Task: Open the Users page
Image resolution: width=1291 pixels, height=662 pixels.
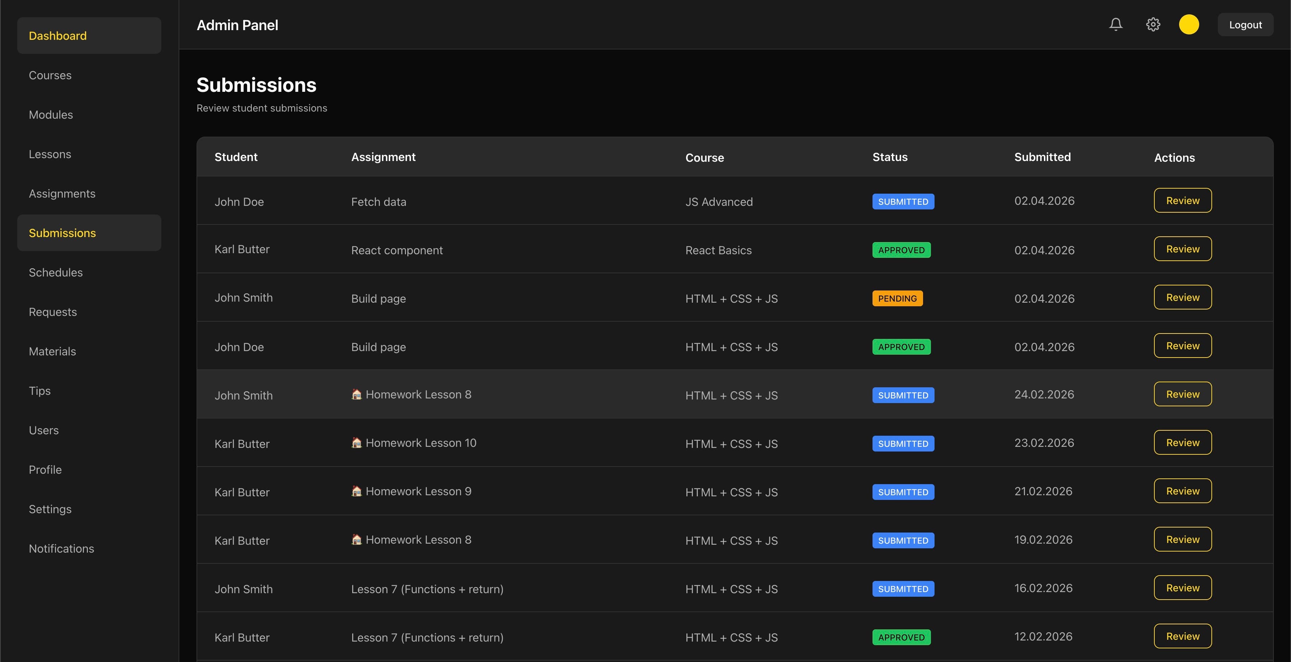Action: point(44,430)
